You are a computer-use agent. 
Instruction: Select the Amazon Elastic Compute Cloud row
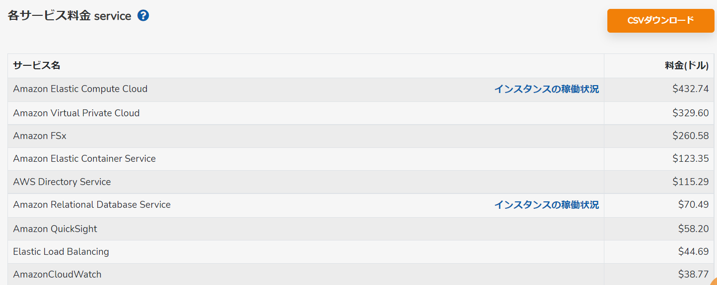click(361, 90)
